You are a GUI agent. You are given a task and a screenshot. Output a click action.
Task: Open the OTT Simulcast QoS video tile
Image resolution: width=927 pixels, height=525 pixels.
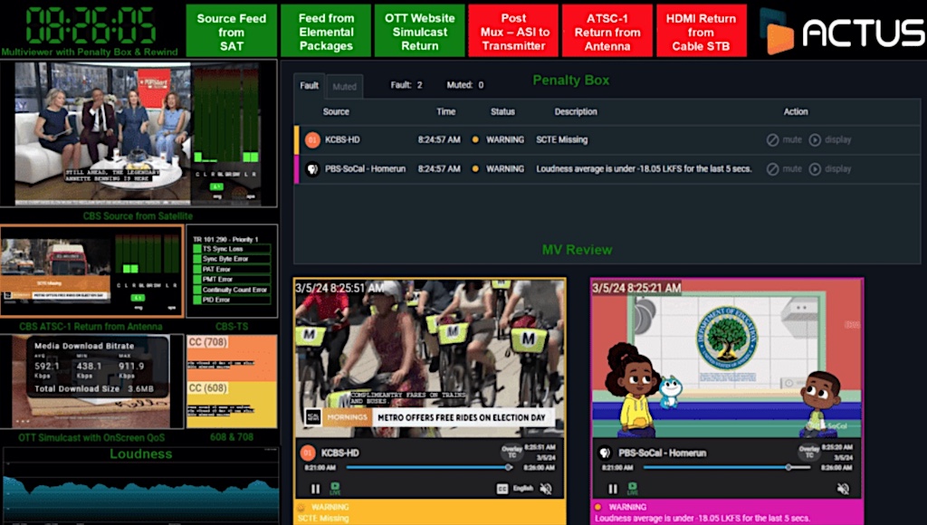tap(92, 381)
